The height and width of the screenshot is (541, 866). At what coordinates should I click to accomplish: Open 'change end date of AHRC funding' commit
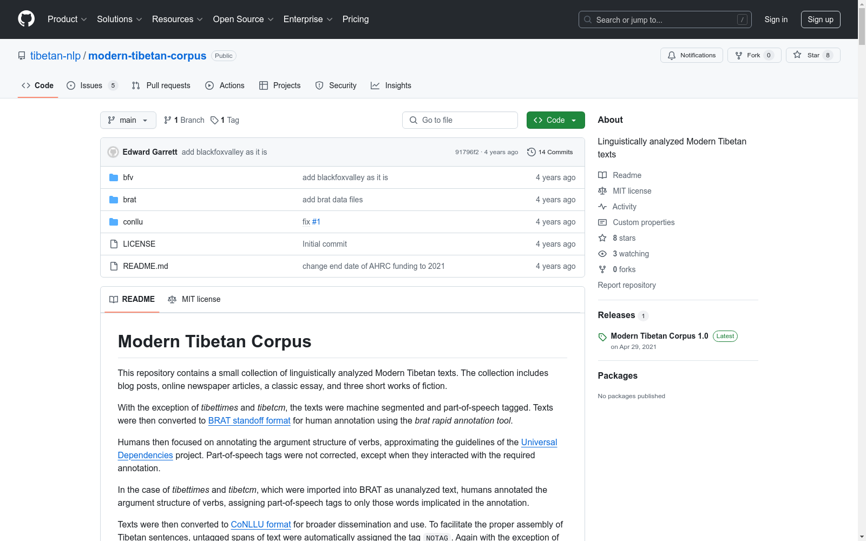coord(373,266)
